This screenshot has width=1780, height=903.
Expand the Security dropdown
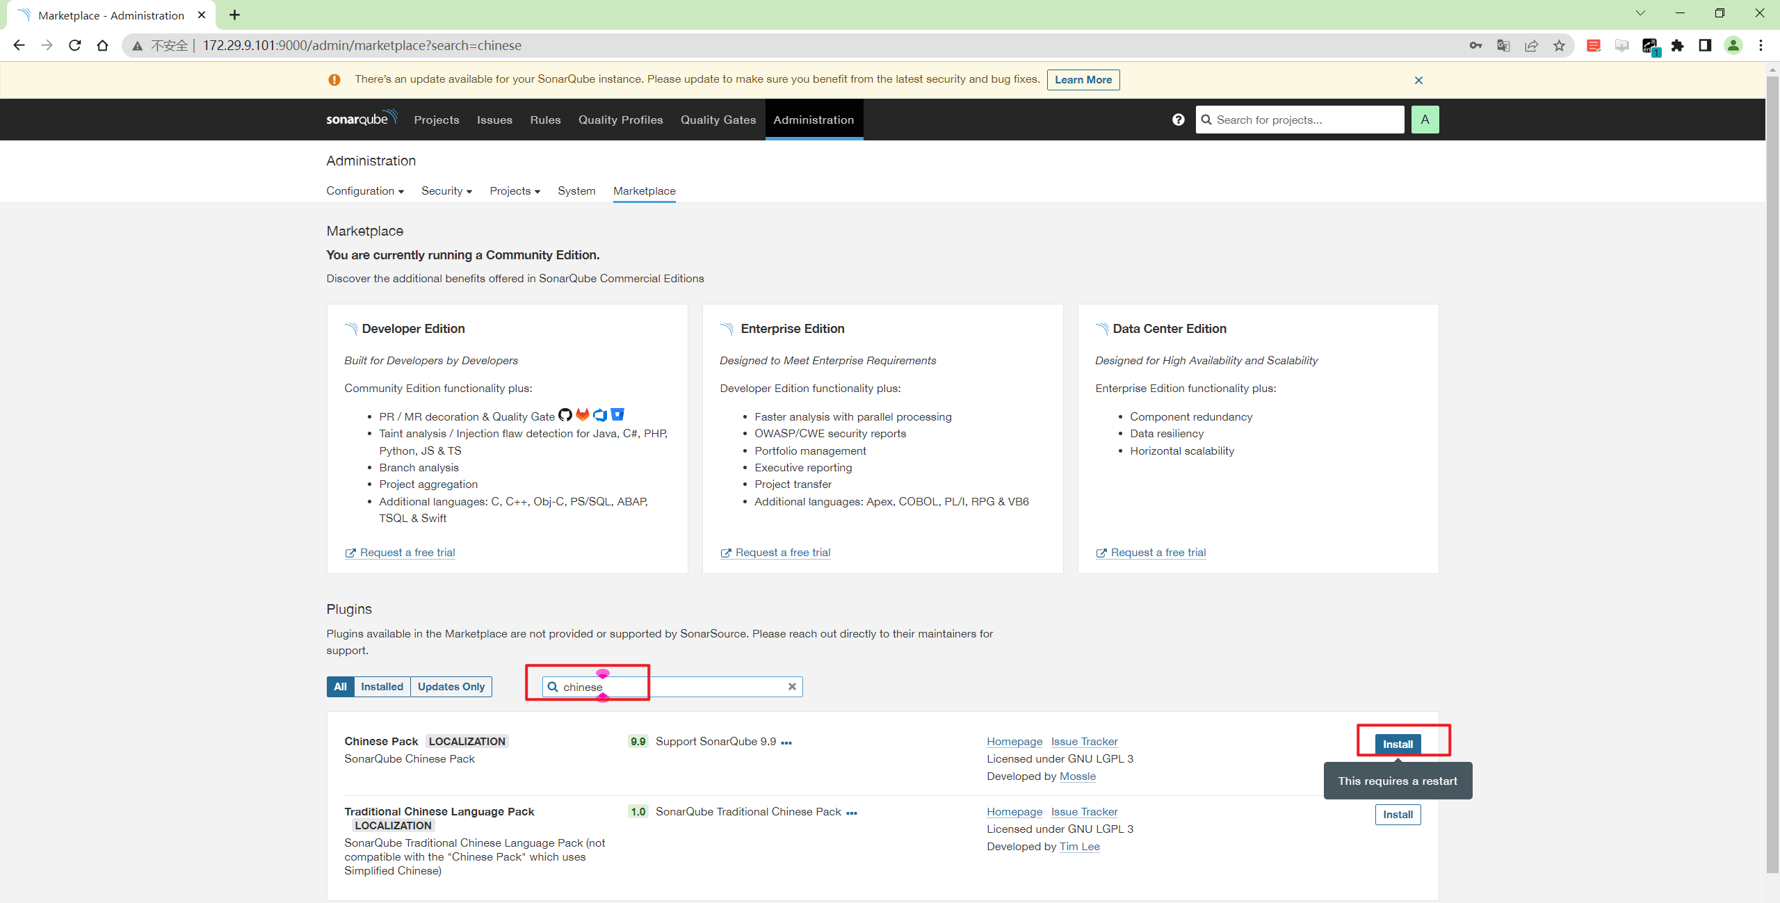coord(446,190)
